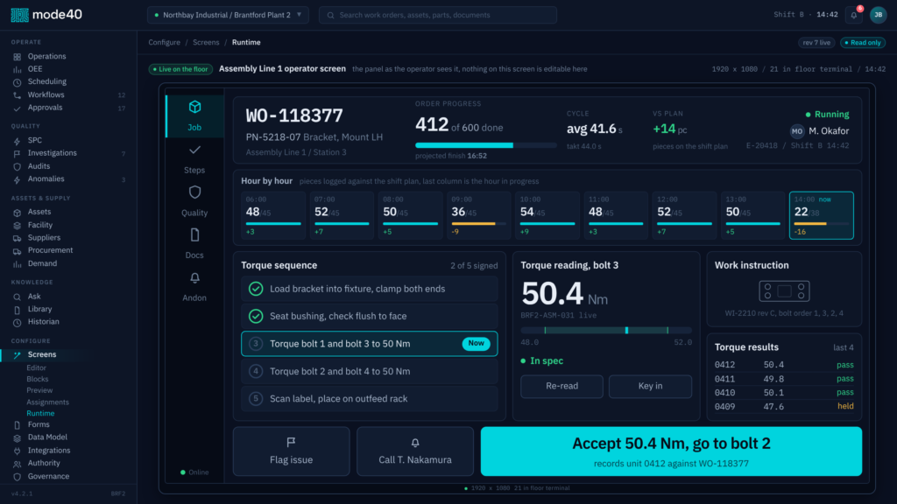The height and width of the screenshot is (504, 897).
Task: Select the Quality tab in the operator panel
Action: [x=194, y=201]
